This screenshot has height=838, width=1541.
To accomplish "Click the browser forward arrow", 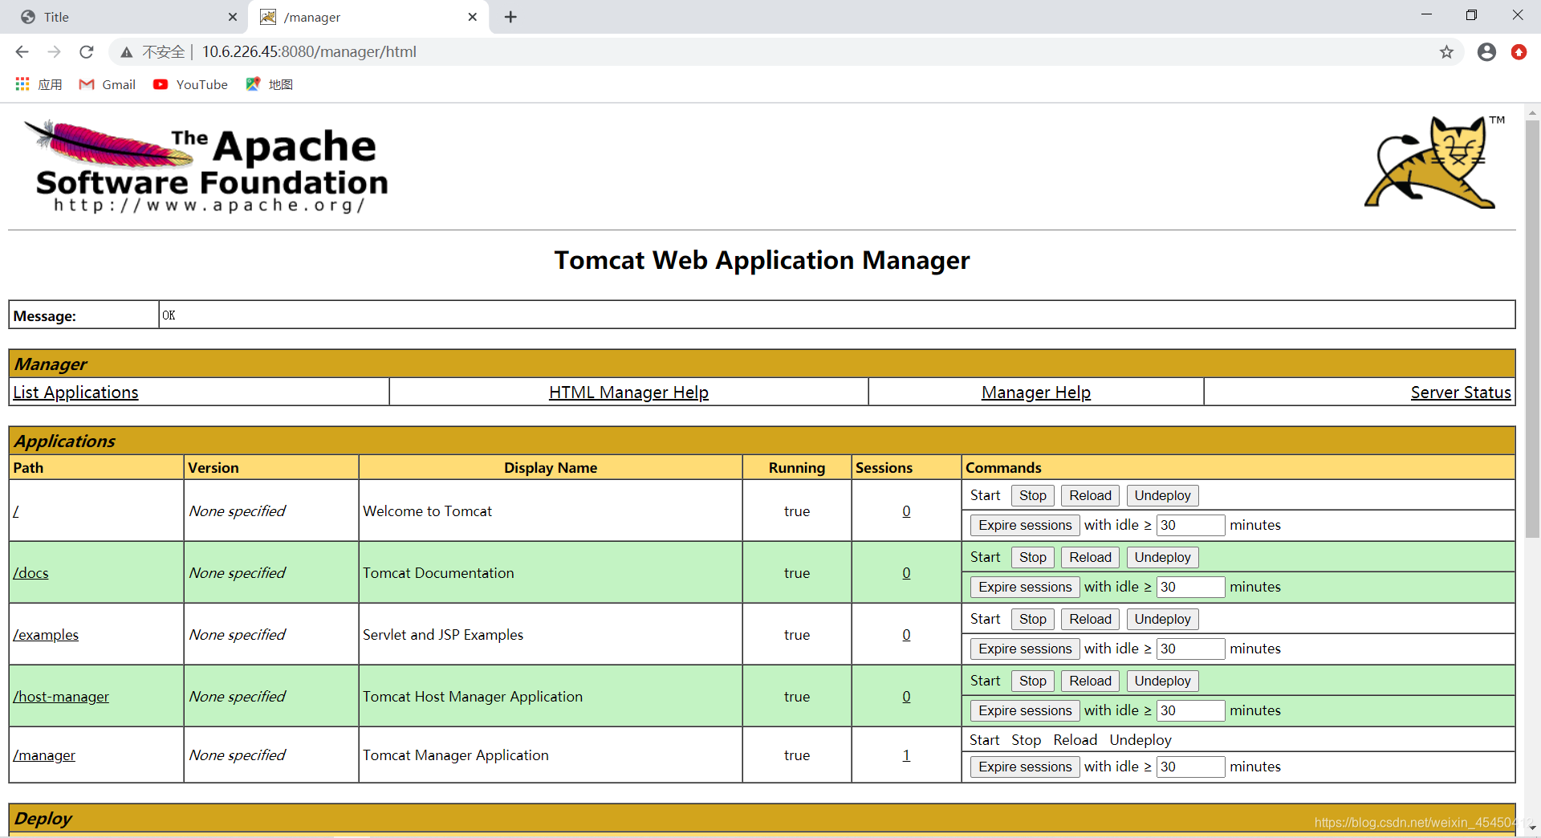I will (x=54, y=52).
